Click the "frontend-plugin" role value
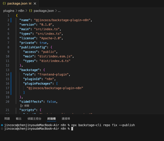Image resolution: width=164 pixels, height=141 pixels. 53,75
